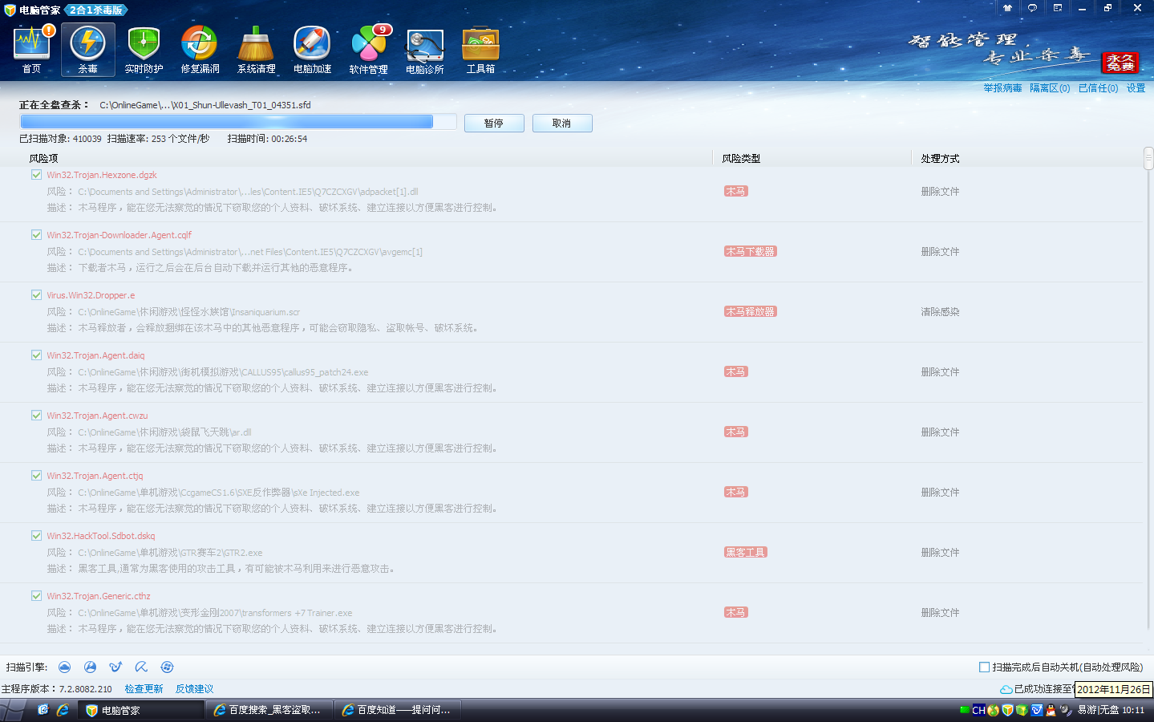This screenshot has height=722, width=1154.
Task: Open 实时防护 real-time protection shield
Action: (x=144, y=50)
